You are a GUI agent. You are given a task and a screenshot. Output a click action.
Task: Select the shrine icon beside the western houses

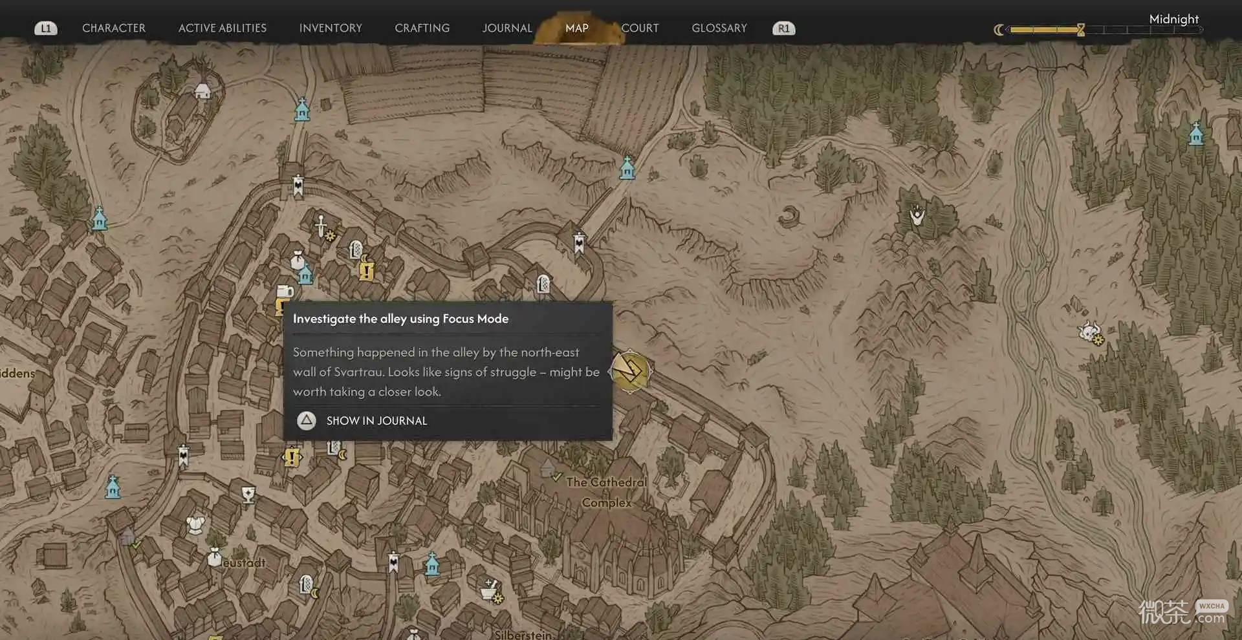[x=99, y=219]
